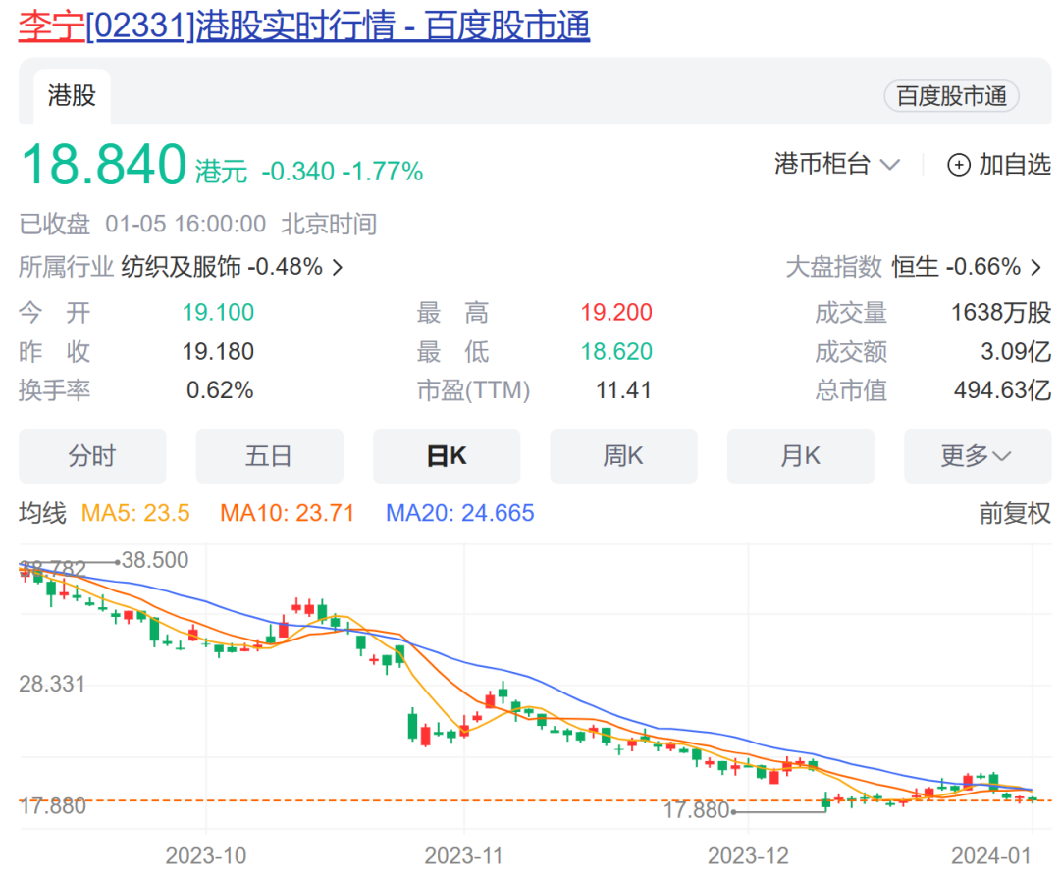This screenshot has height=871, width=1060.
Task: Click the 总市值 value 494.63亿
Action: (x=1002, y=389)
